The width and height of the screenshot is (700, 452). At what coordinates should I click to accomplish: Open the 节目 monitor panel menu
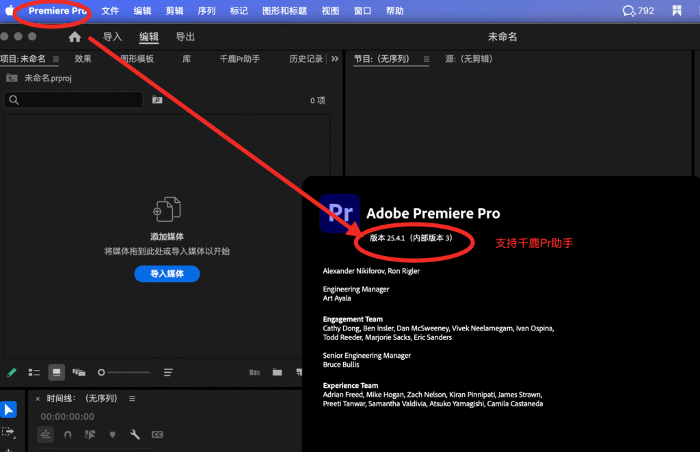tap(426, 59)
